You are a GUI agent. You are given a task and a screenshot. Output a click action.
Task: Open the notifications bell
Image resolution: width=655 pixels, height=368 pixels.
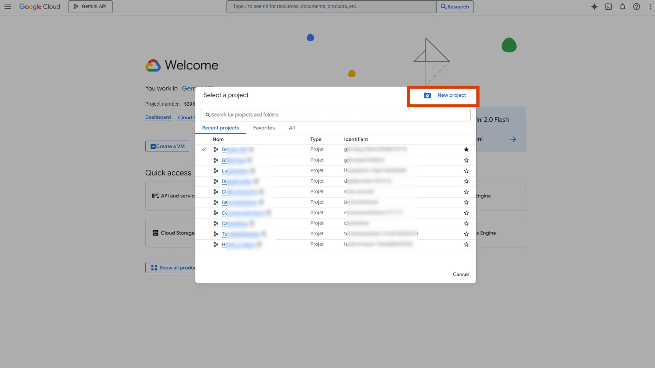622,6
